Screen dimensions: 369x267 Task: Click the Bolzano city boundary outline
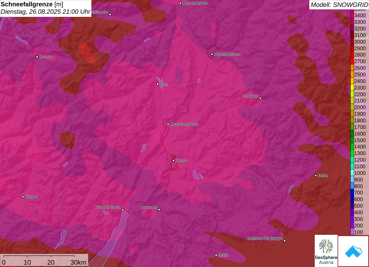212,52
